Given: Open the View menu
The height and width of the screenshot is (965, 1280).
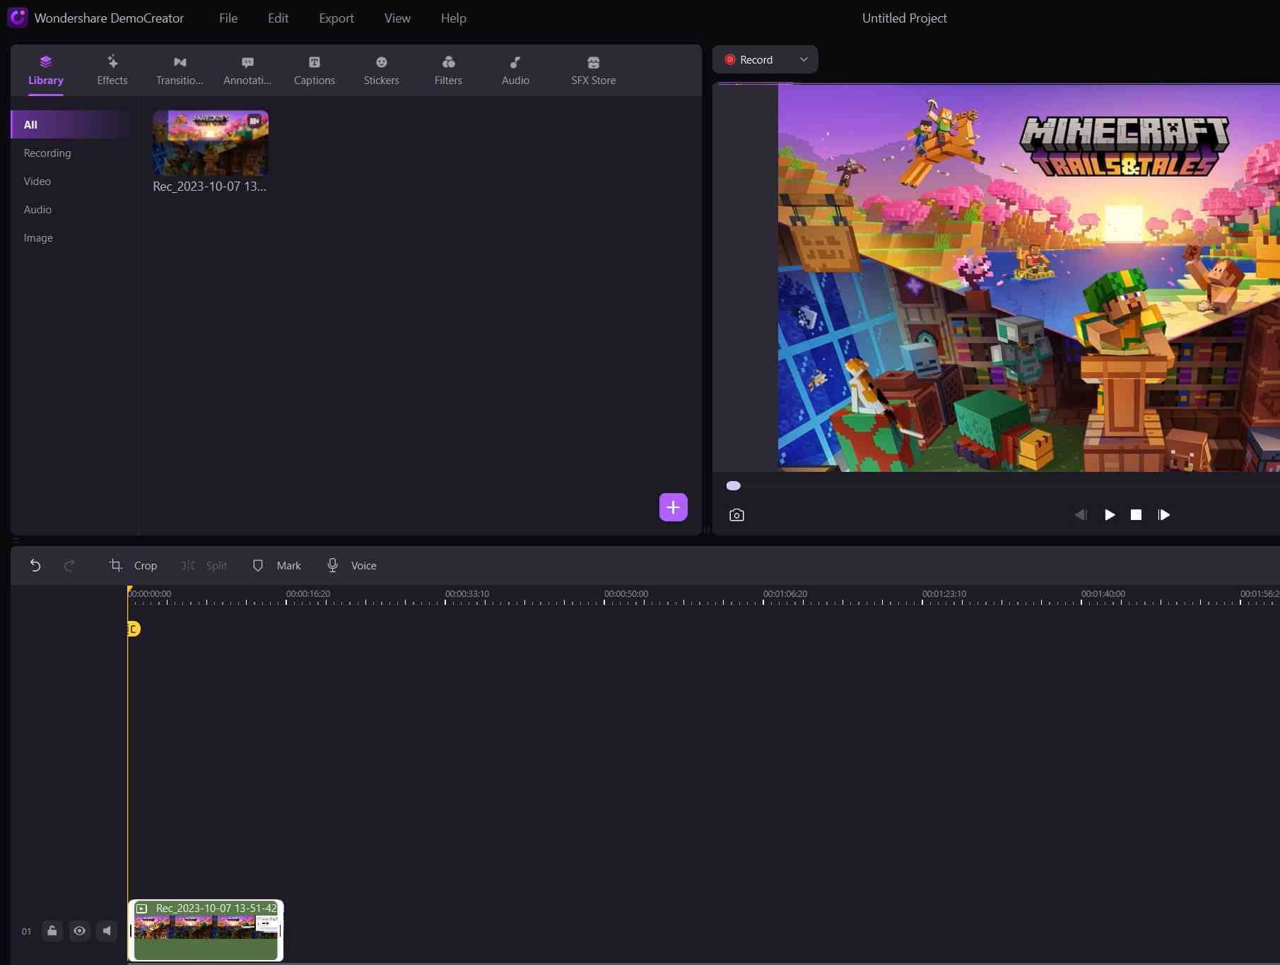Looking at the screenshot, I should point(397,18).
